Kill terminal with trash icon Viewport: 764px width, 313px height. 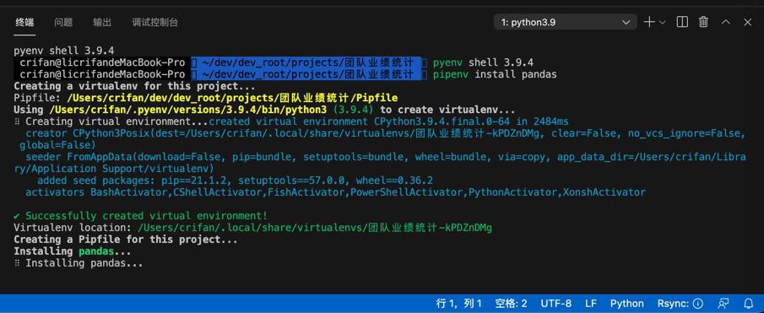coord(703,23)
